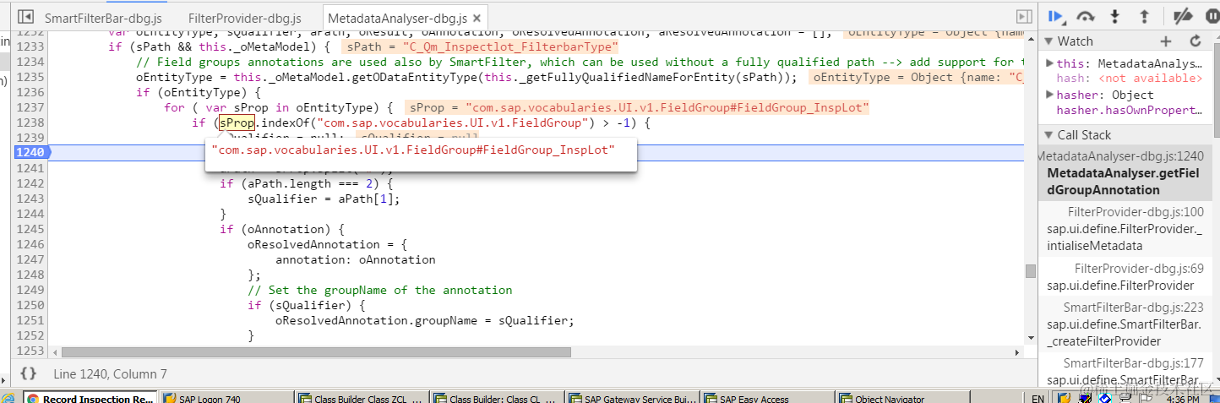Set breakpoint on line number 1238
The image size is (1220, 403).
coord(30,123)
